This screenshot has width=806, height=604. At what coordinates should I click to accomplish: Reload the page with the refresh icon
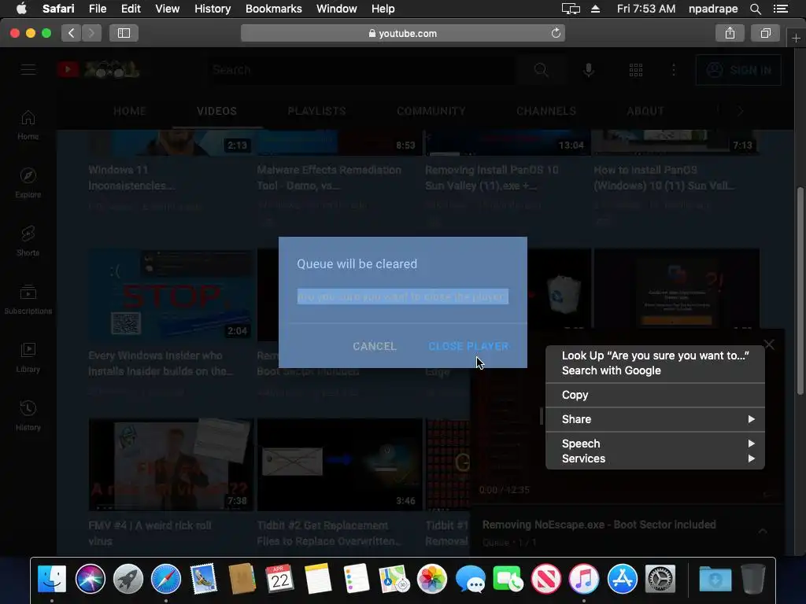pyautogui.click(x=556, y=33)
